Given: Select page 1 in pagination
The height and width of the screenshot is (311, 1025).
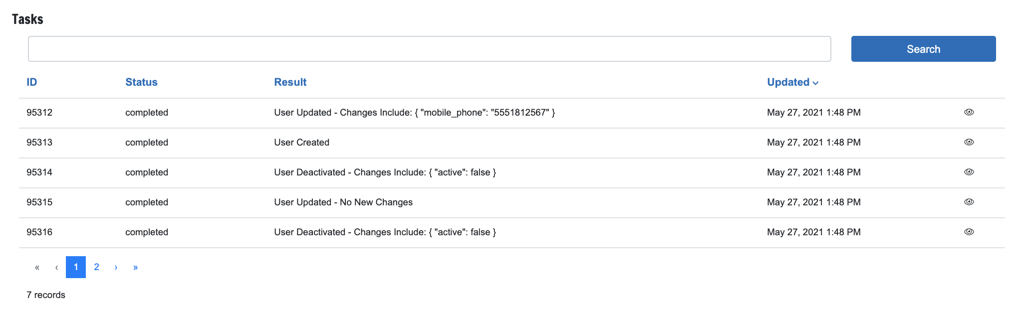Looking at the screenshot, I should pyautogui.click(x=76, y=267).
